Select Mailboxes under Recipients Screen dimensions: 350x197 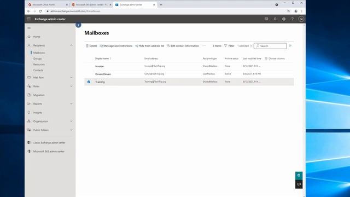pyautogui.click(x=39, y=53)
